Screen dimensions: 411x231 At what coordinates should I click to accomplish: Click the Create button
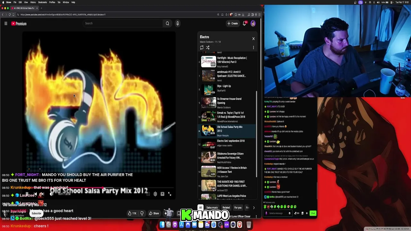tap(233, 23)
